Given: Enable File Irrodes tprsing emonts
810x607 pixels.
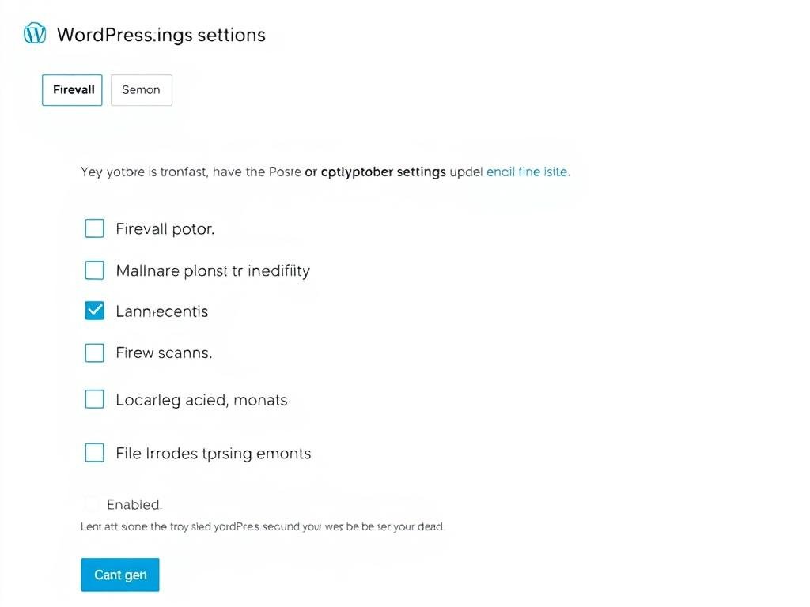Looking at the screenshot, I should [x=94, y=452].
